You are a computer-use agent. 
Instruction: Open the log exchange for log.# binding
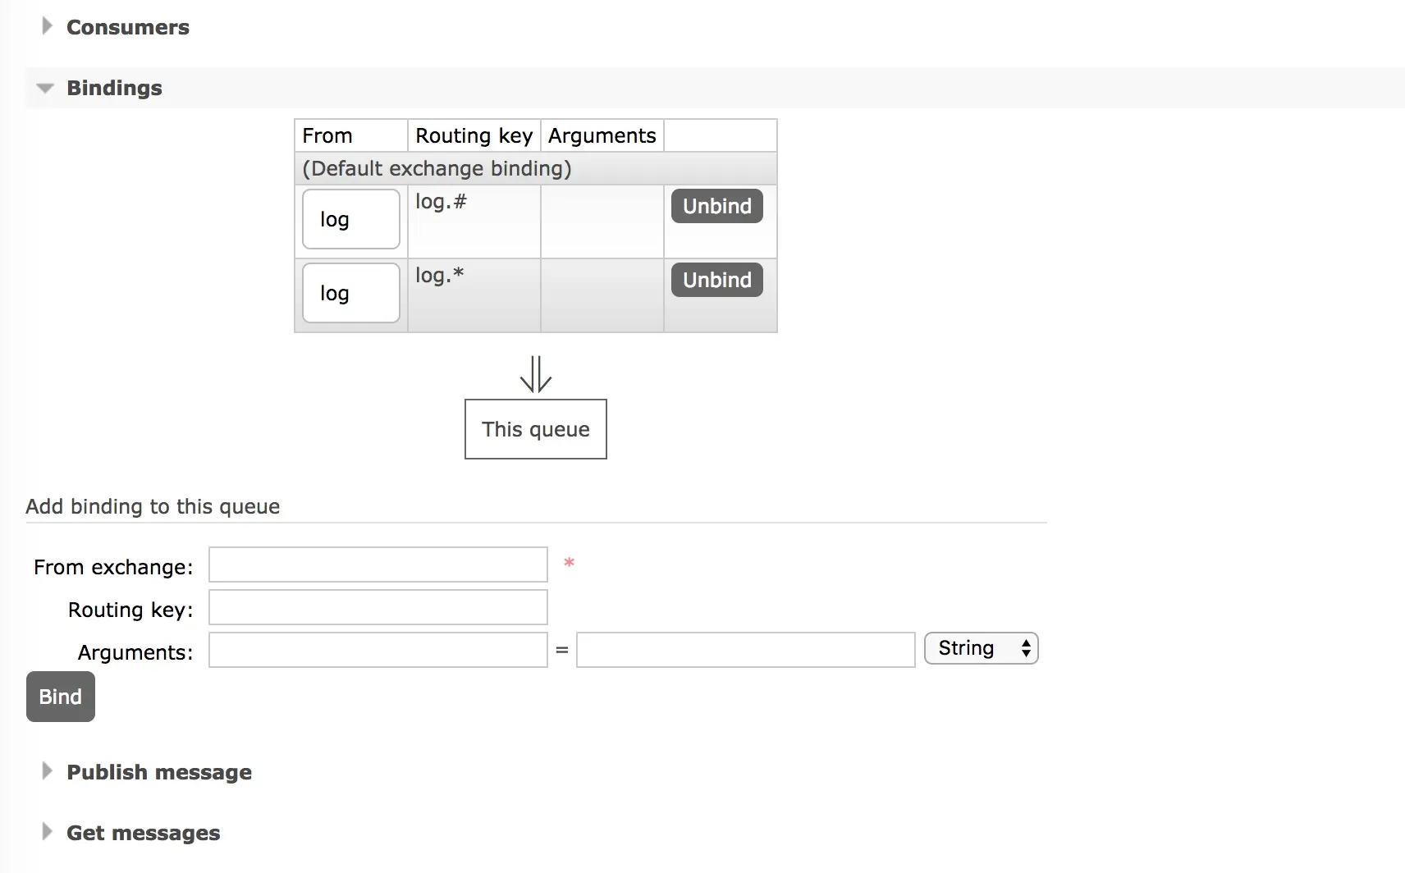(x=350, y=219)
